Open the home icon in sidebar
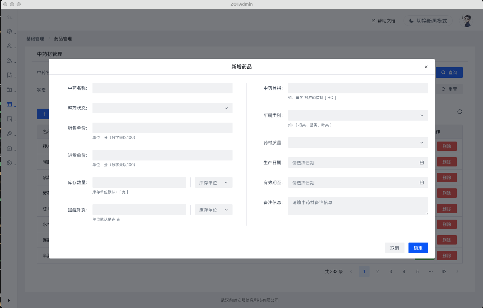This screenshot has height=308, width=483. 9,17
